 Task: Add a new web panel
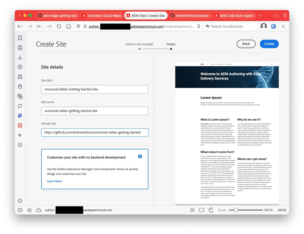[x=20, y=145]
